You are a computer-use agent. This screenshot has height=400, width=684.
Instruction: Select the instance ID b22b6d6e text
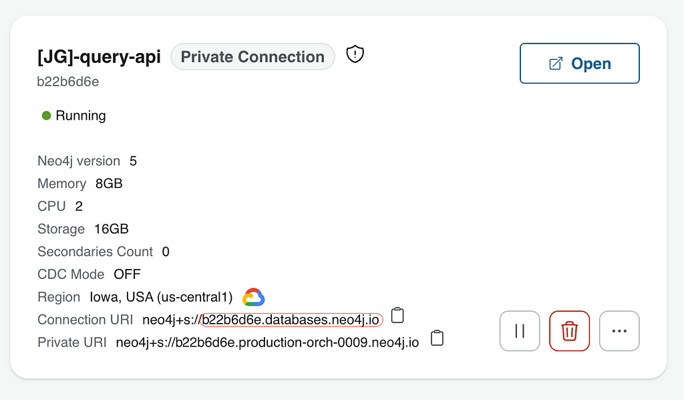(x=68, y=82)
